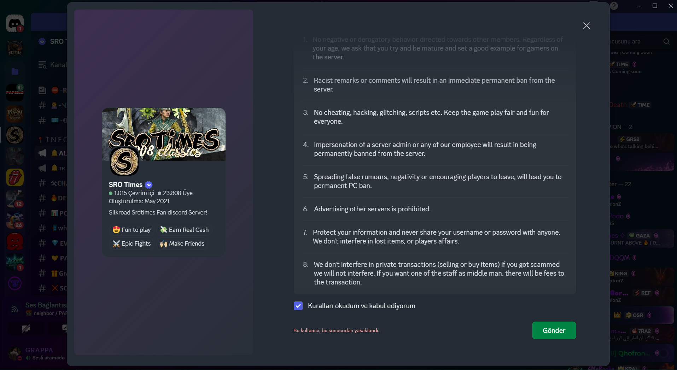This screenshot has width=677, height=370.
Task: Open the help question mark icon
Action: [614, 6]
